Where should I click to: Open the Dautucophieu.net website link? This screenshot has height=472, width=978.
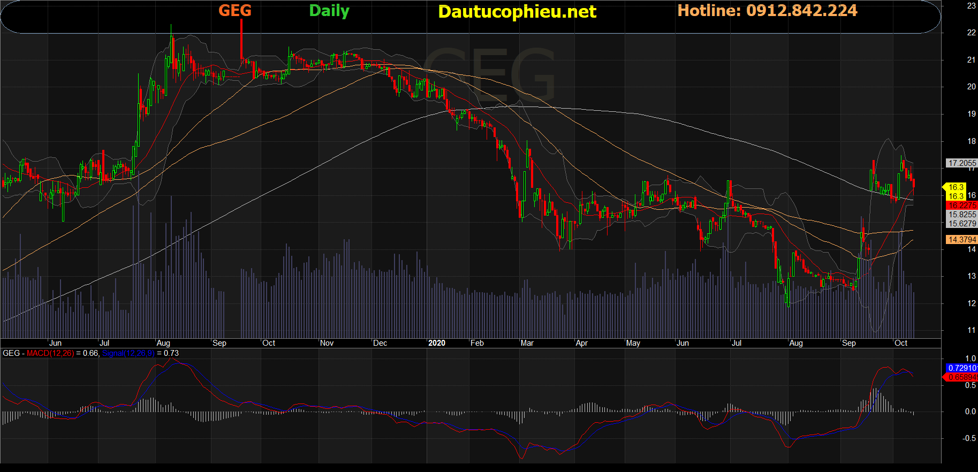(517, 12)
